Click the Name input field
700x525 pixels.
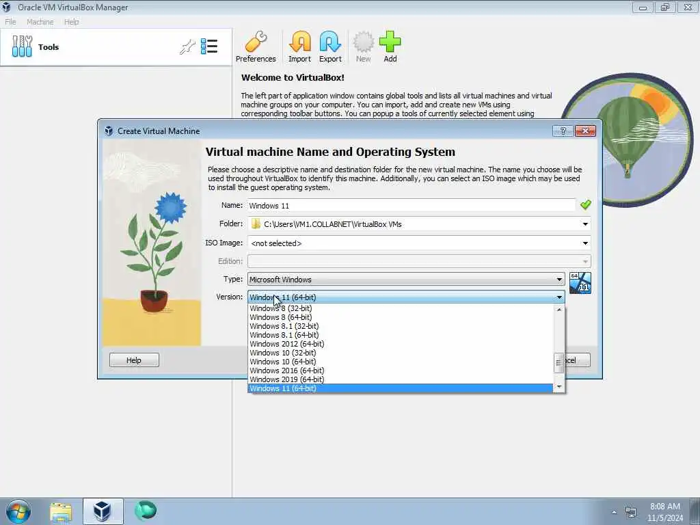[412, 205]
